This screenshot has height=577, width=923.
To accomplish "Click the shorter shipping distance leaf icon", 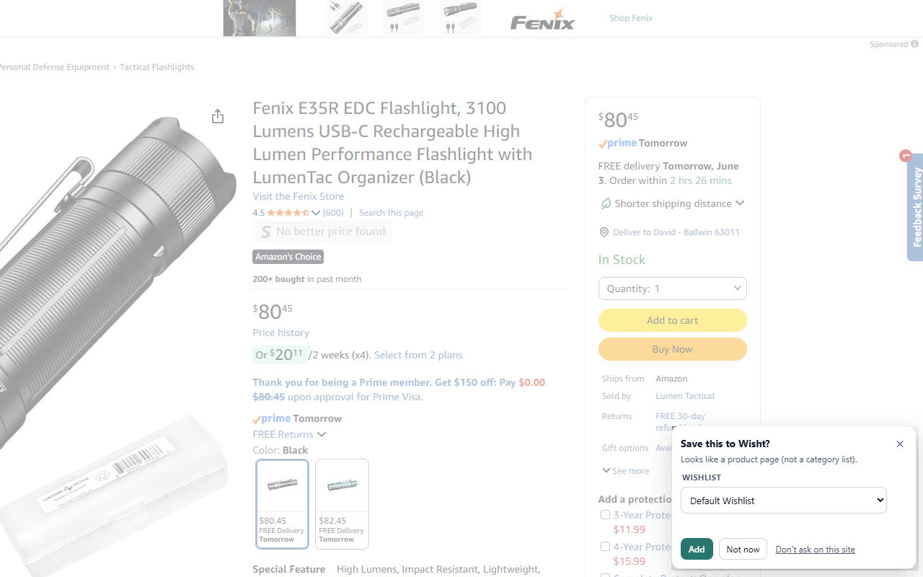I will click(x=606, y=204).
